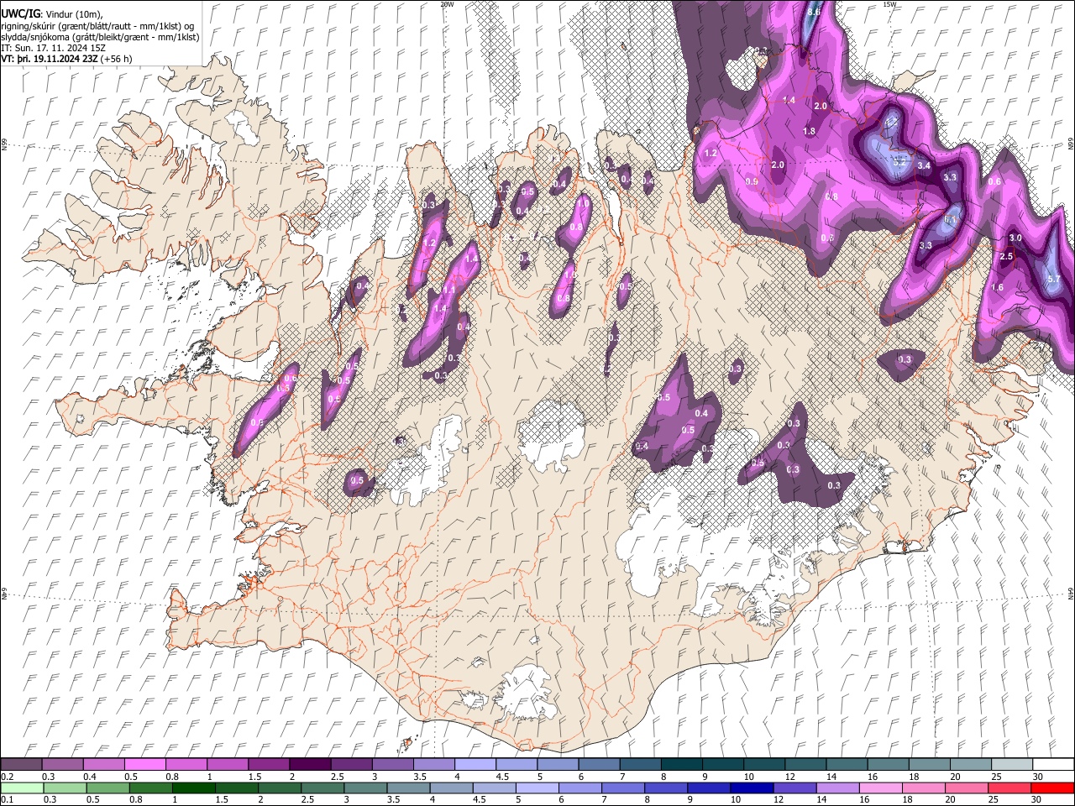Pick the pale grey snow swatch marked 25
This screenshot has height=806, width=1075.
click(x=1012, y=765)
